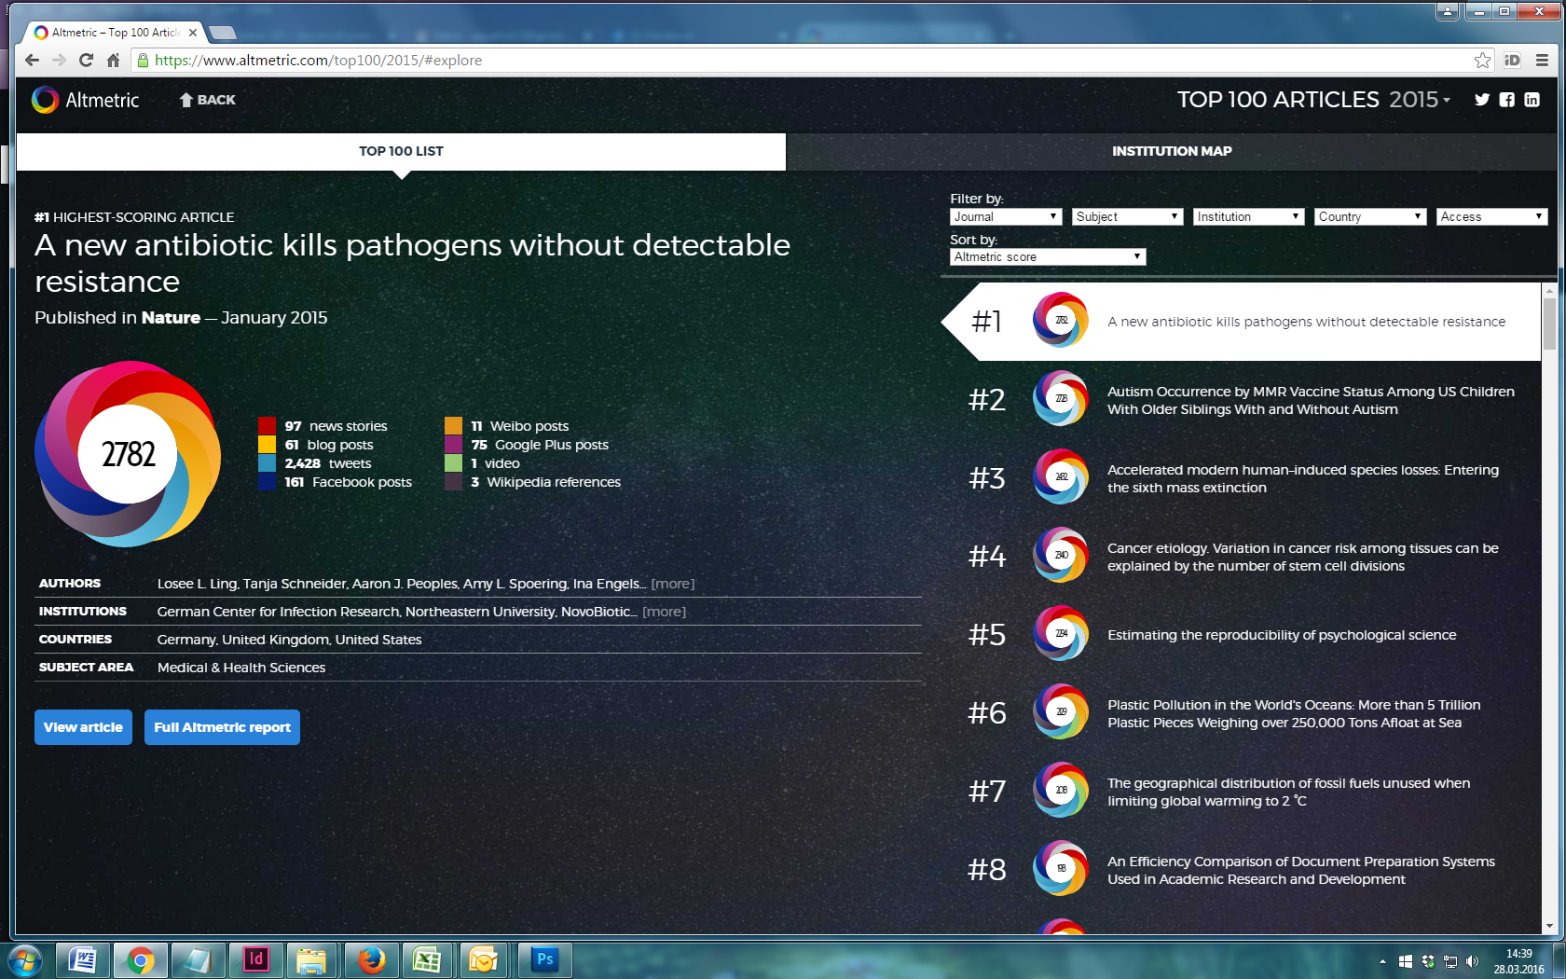Open the Country filter dropdown
This screenshot has width=1566, height=979.
pos(1369,216)
